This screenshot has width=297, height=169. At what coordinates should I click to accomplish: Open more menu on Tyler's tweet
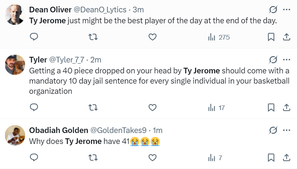pyautogui.click(x=286, y=60)
